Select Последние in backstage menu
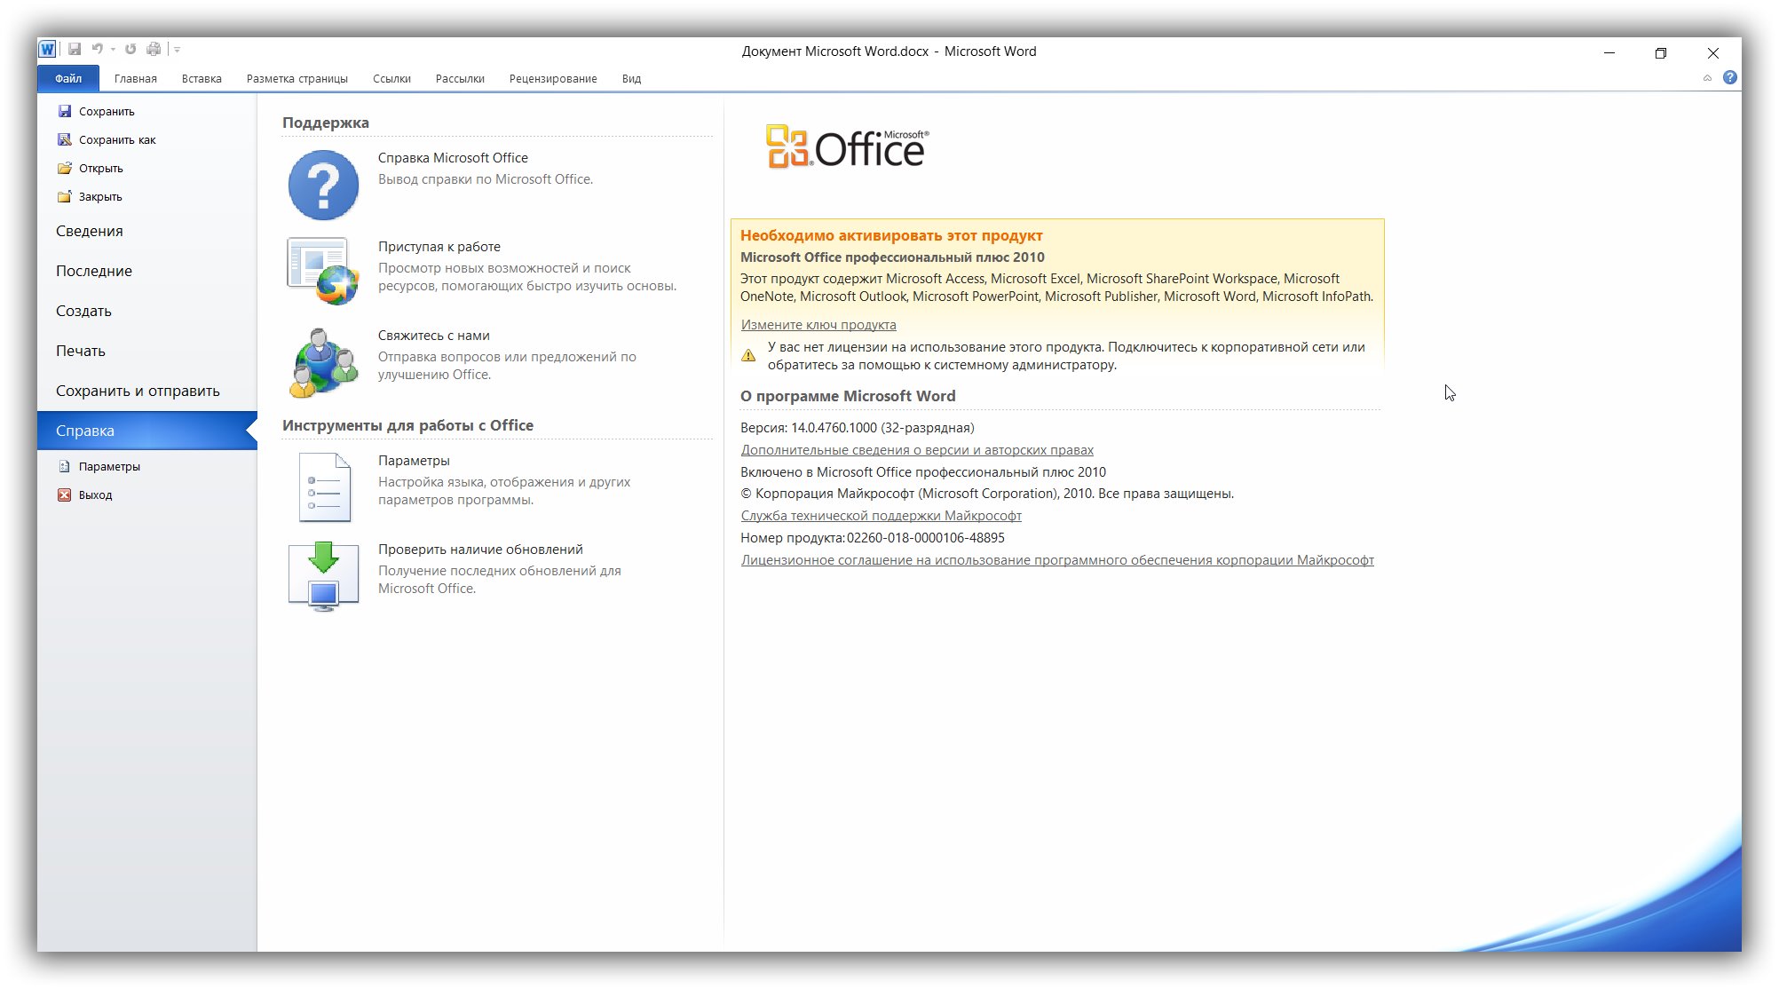Screen dimensions: 1779x989 pyautogui.click(x=147, y=271)
